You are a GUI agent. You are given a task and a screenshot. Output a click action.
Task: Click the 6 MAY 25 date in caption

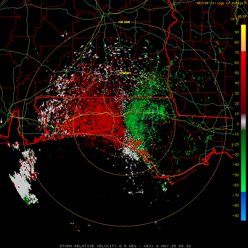(166, 246)
